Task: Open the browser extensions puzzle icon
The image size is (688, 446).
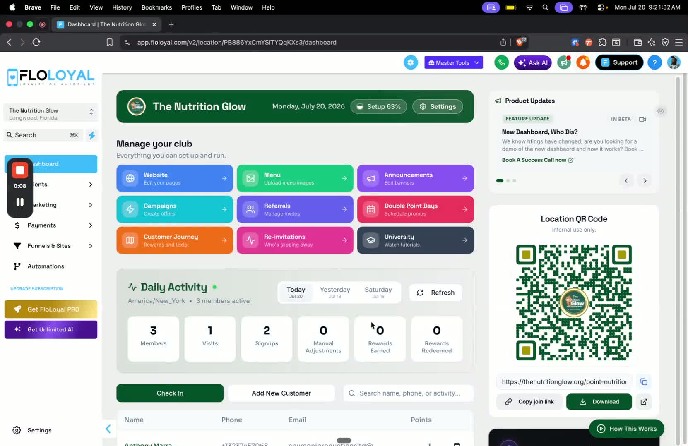Action: coord(602,42)
